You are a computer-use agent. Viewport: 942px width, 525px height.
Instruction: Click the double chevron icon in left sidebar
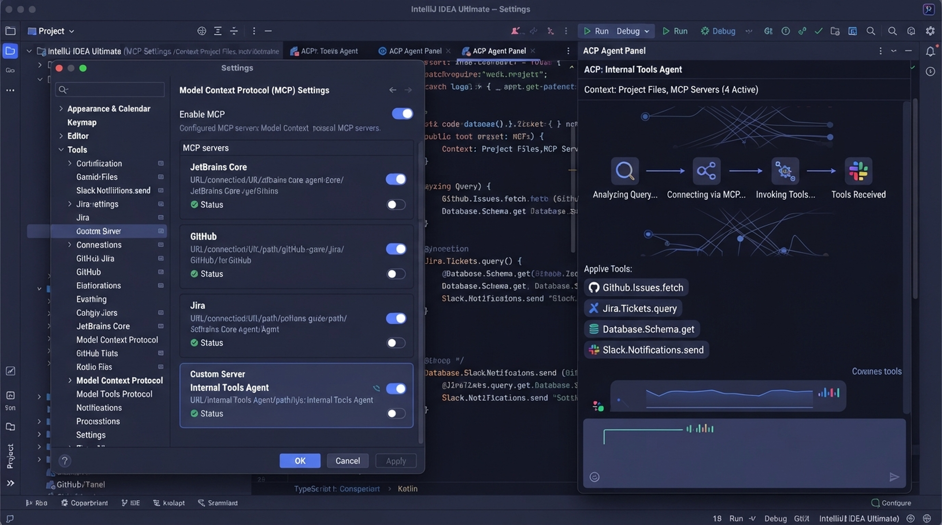click(x=10, y=483)
